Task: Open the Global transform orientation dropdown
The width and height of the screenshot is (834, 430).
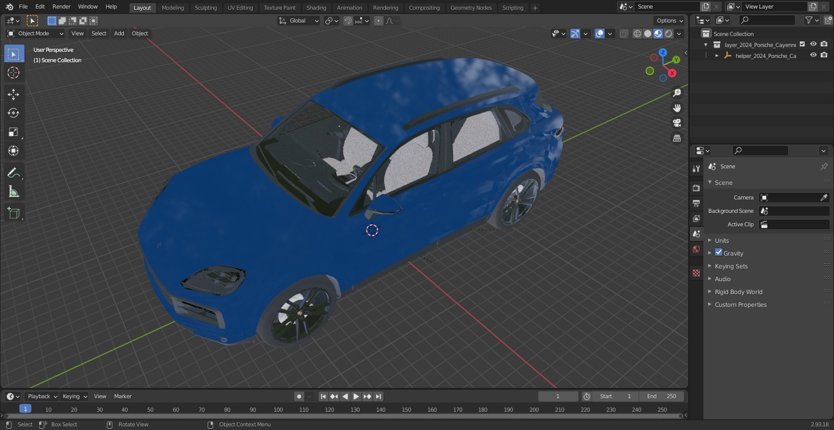Action: pyautogui.click(x=299, y=21)
